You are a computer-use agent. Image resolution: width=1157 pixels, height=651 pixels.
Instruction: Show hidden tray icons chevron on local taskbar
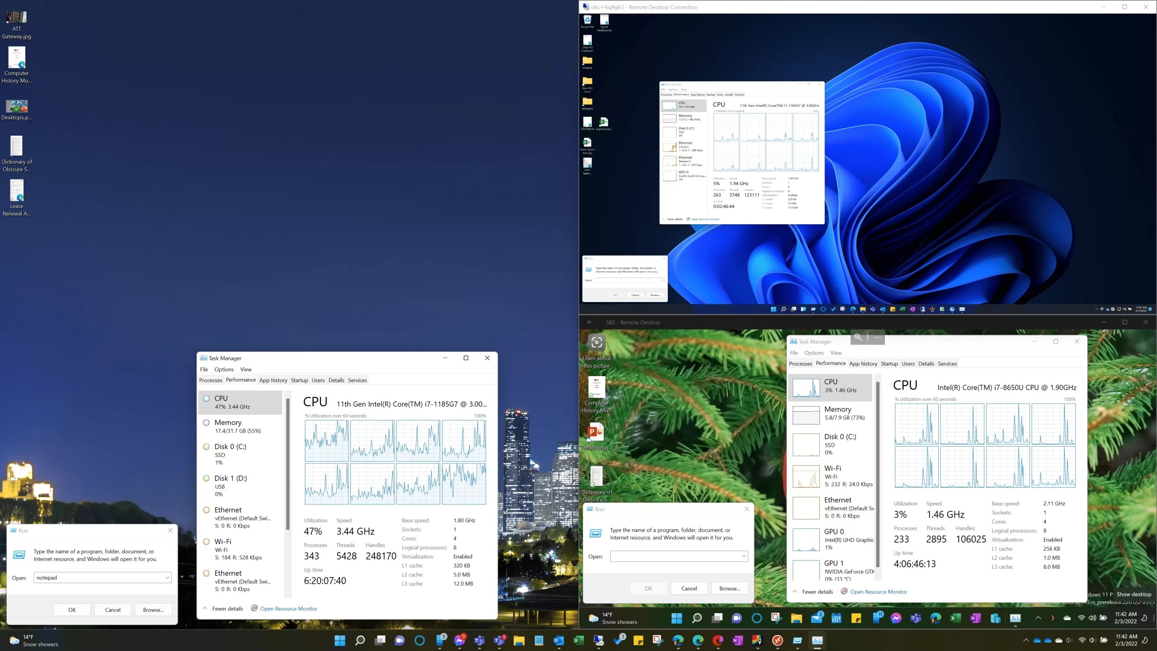click(x=1025, y=640)
